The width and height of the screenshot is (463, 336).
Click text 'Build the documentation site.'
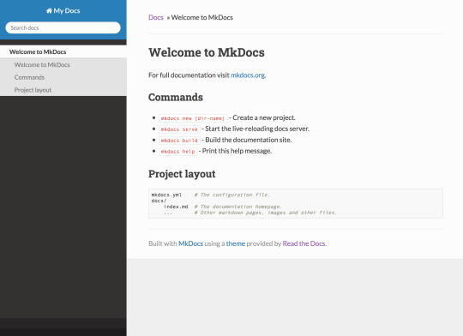[x=249, y=140]
